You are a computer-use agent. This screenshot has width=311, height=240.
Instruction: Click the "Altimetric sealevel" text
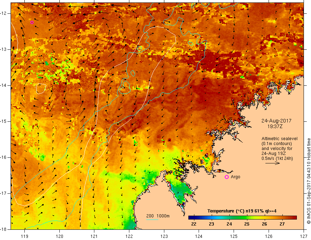coord(280,139)
